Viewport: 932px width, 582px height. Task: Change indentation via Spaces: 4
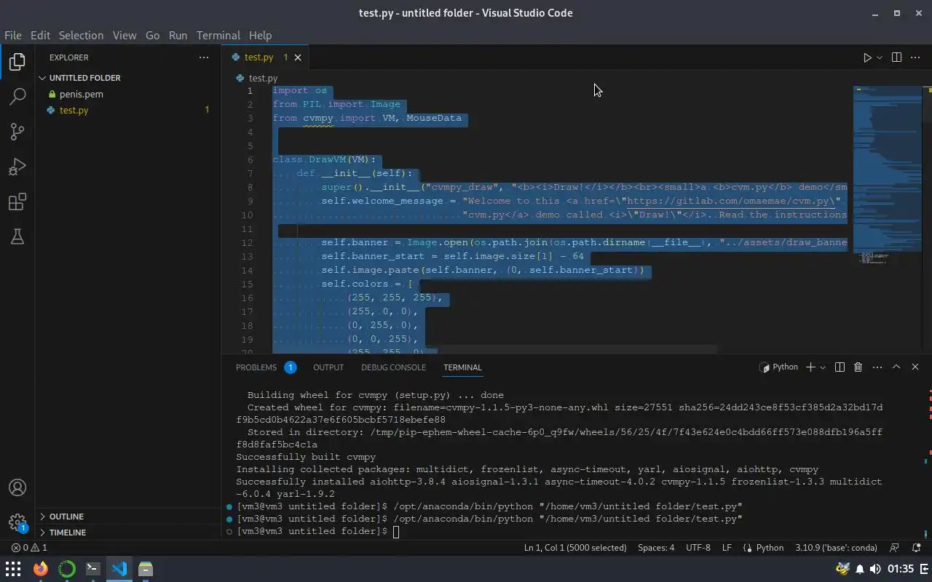pyautogui.click(x=656, y=548)
